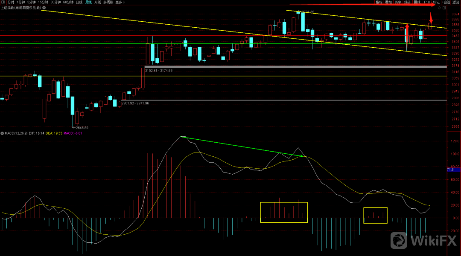Select the 60分钟 period
The height and width of the screenshot is (256, 461).
click(68, 3)
